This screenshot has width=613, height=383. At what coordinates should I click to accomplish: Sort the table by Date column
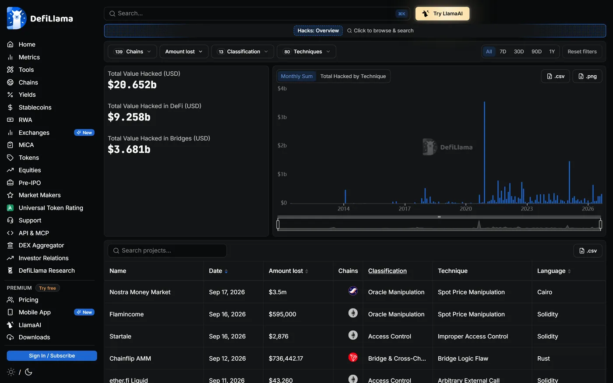click(218, 271)
